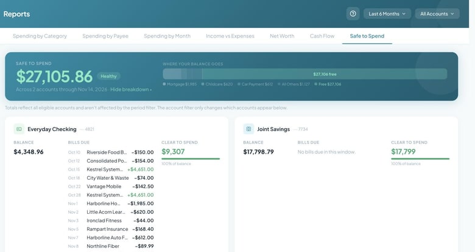Click the Childcare $620 legend item
475x252 pixels.
pyautogui.click(x=217, y=84)
